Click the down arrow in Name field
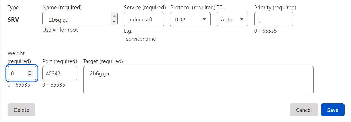The image size is (351, 122). click(114, 22)
